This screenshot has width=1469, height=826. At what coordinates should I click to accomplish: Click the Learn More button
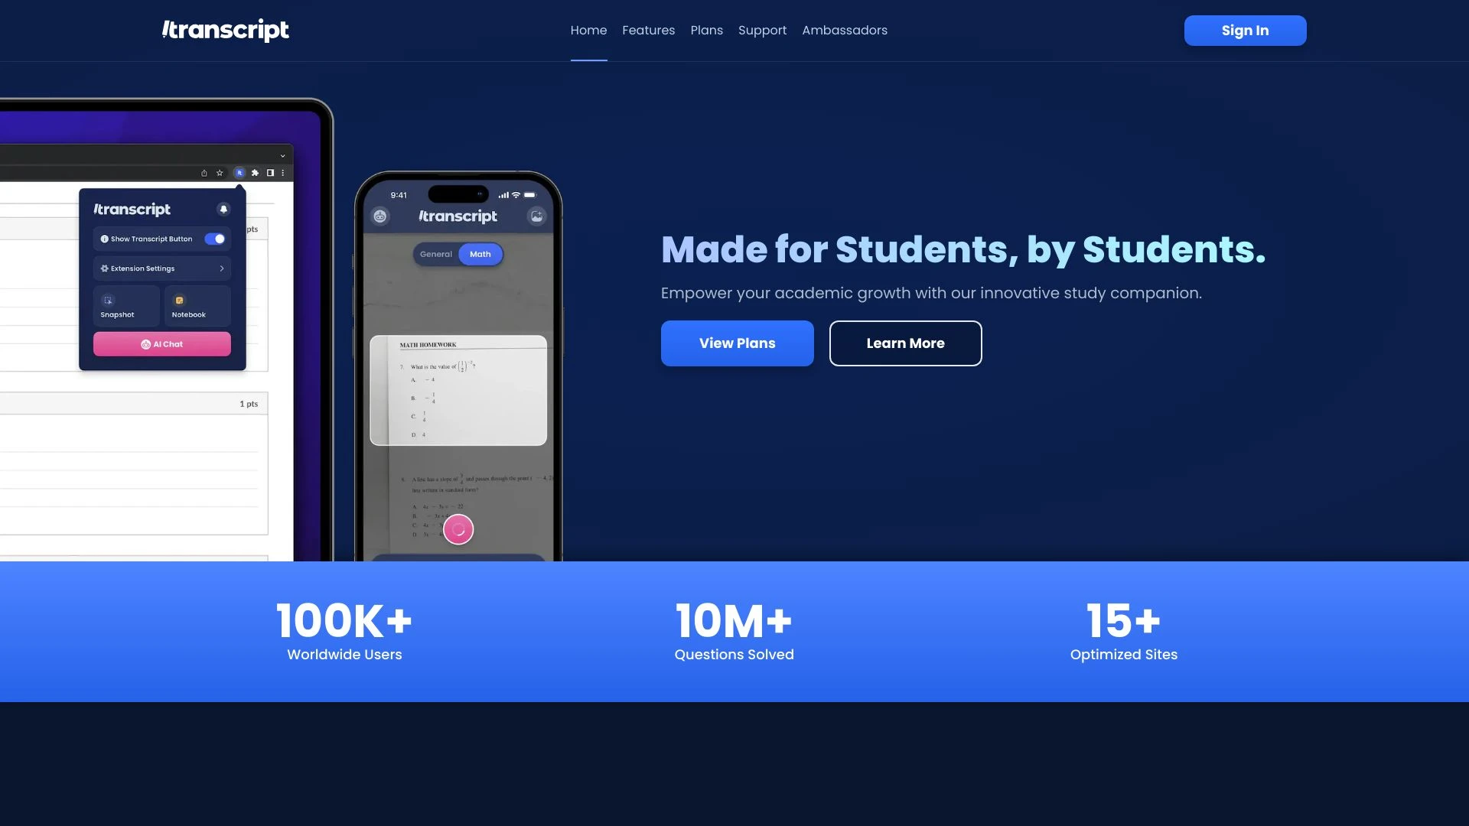click(905, 343)
